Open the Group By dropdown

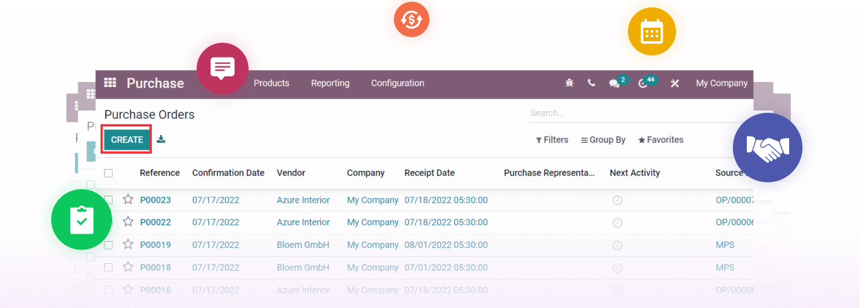603,140
